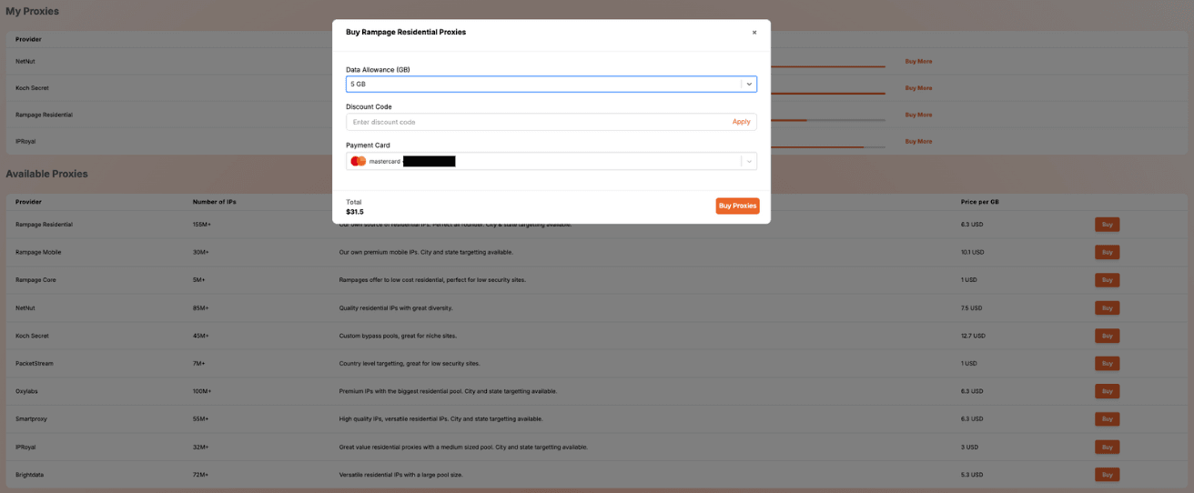Click the Number of IPs column header
1194x493 pixels.
(x=215, y=201)
